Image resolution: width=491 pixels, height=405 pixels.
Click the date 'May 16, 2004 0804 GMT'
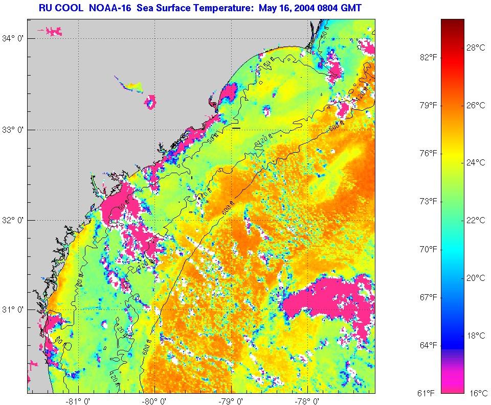[310, 8]
